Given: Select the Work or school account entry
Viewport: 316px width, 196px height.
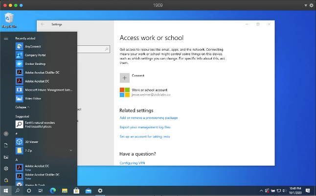Looking at the screenshot, I should pos(145,92).
